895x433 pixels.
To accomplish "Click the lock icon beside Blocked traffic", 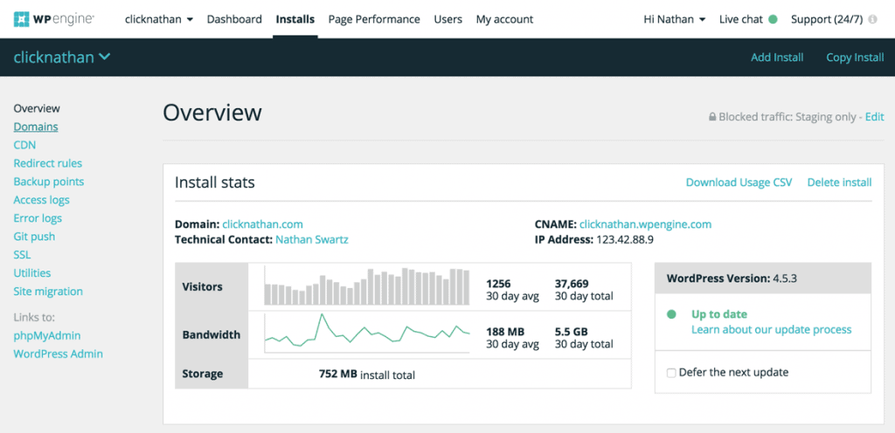I will (x=712, y=117).
